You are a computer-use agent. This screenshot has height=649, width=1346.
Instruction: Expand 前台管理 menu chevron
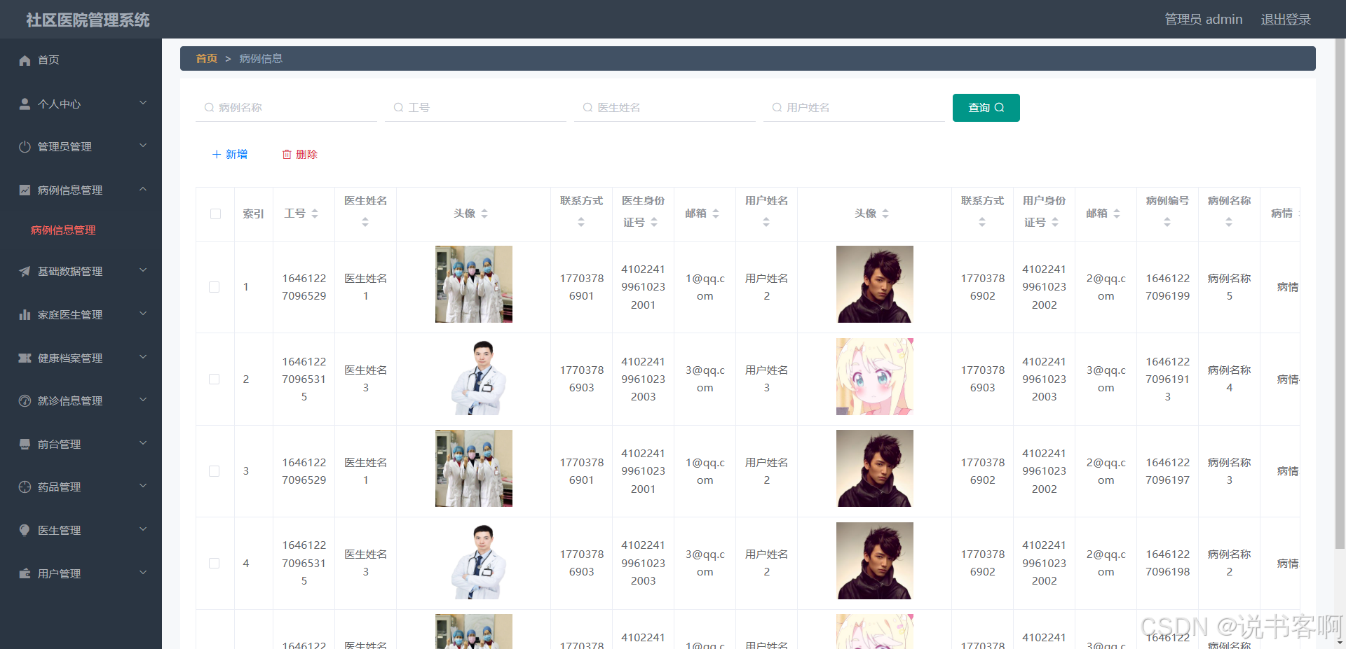143,443
